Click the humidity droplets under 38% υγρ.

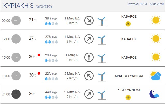[51, 23]
